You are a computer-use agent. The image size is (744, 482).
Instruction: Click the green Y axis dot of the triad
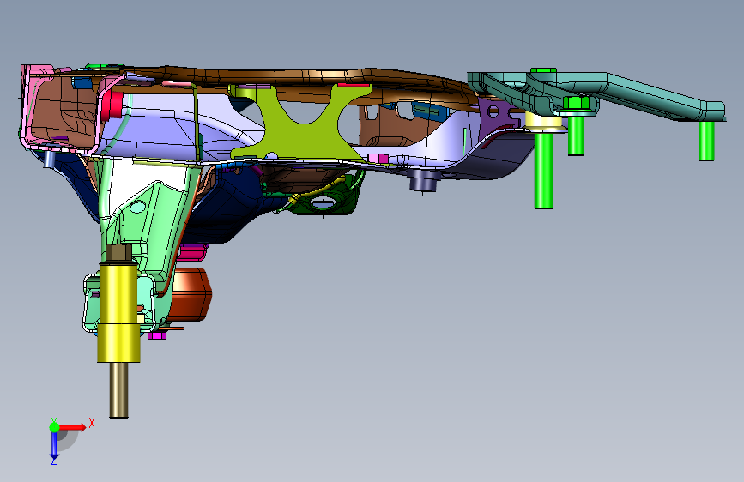(54, 427)
